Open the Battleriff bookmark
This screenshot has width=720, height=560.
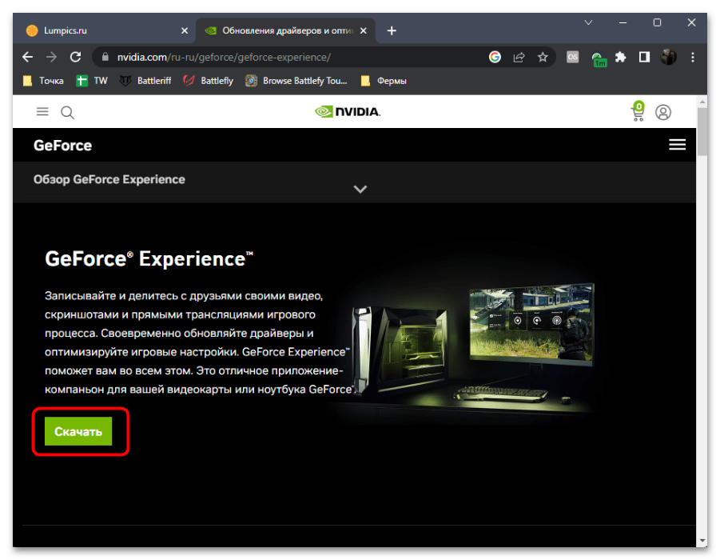145,81
